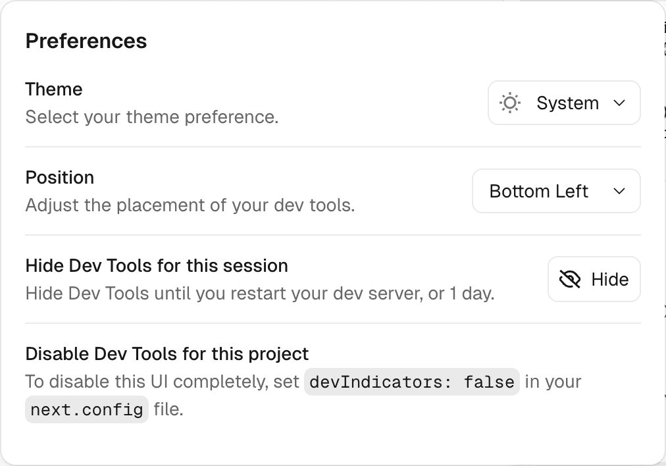Click the Position section label
This screenshot has width=666, height=466.
coord(59,177)
